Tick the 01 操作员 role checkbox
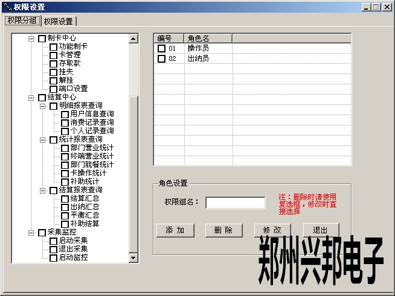The image size is (395, 296). 161,48
